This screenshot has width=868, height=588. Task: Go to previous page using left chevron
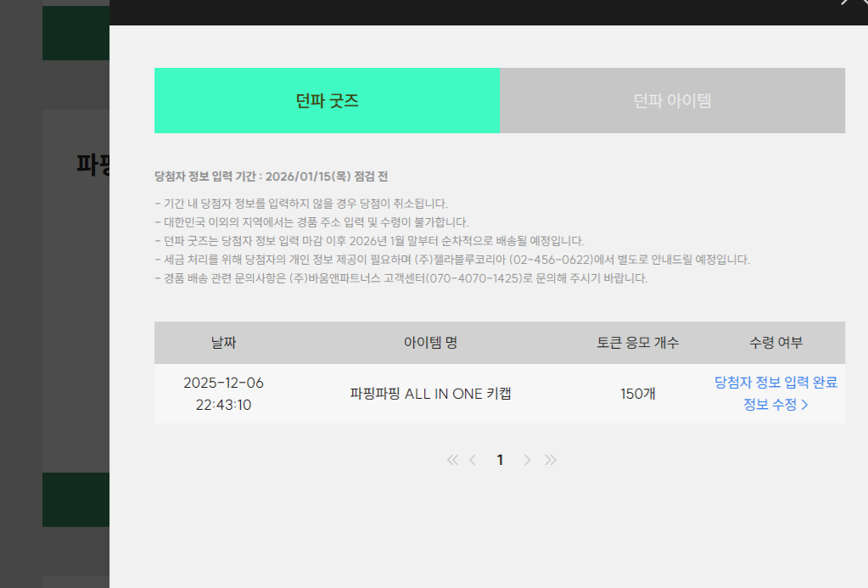(x=473, y=460)
